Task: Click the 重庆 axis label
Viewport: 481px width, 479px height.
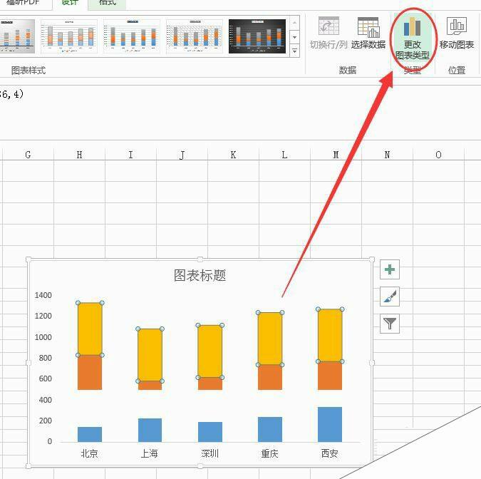Action: click(x=269, y=453)
